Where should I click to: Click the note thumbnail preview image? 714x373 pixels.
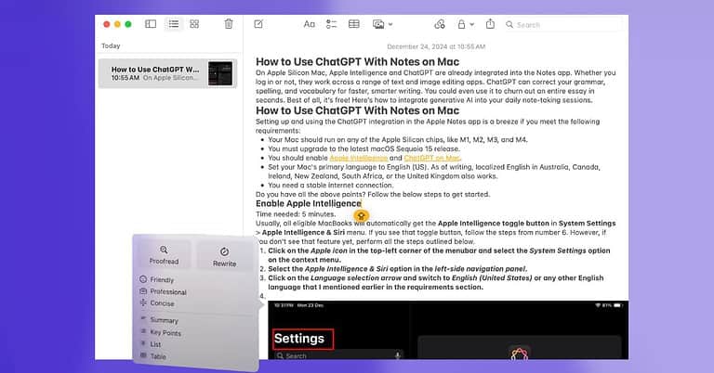[220, 73]
